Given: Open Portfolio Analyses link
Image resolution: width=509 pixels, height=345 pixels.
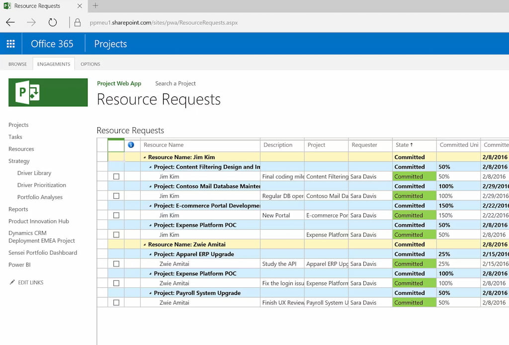Looking at the screenshot, I should pos(40,197).
